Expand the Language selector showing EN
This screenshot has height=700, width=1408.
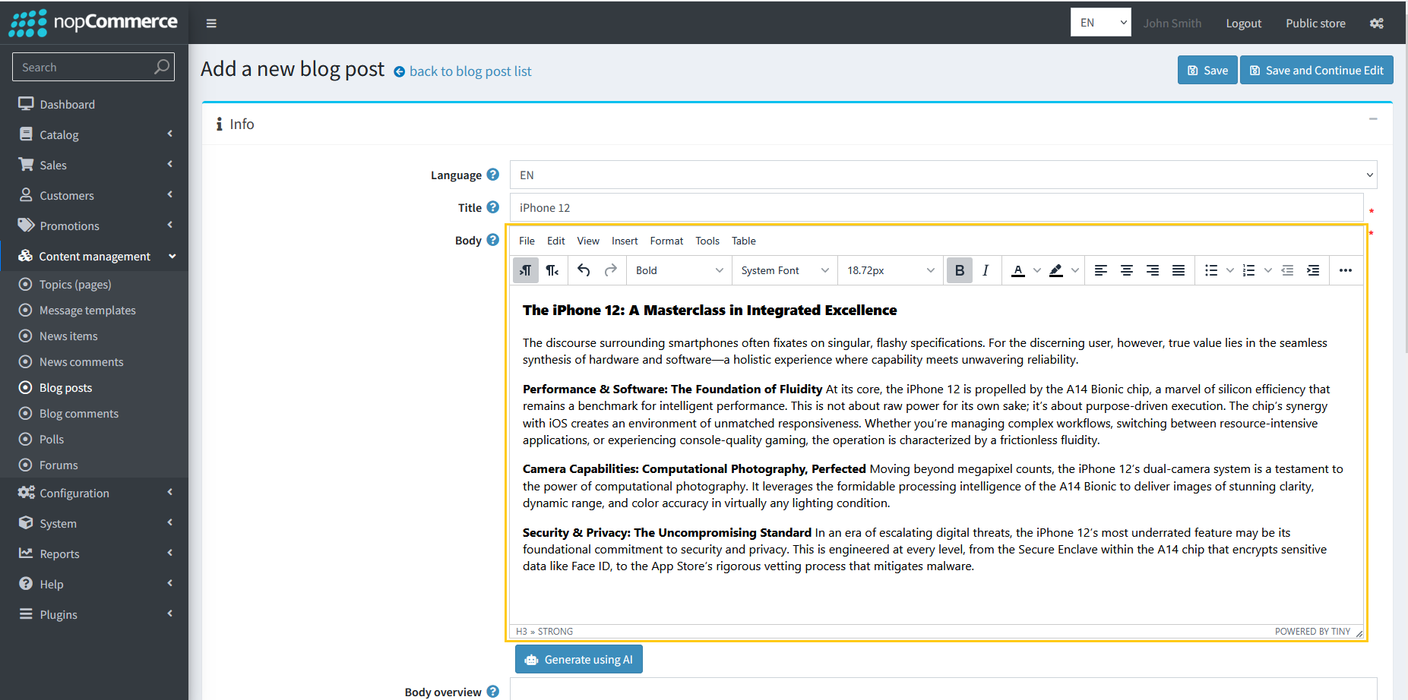(942, 175)
